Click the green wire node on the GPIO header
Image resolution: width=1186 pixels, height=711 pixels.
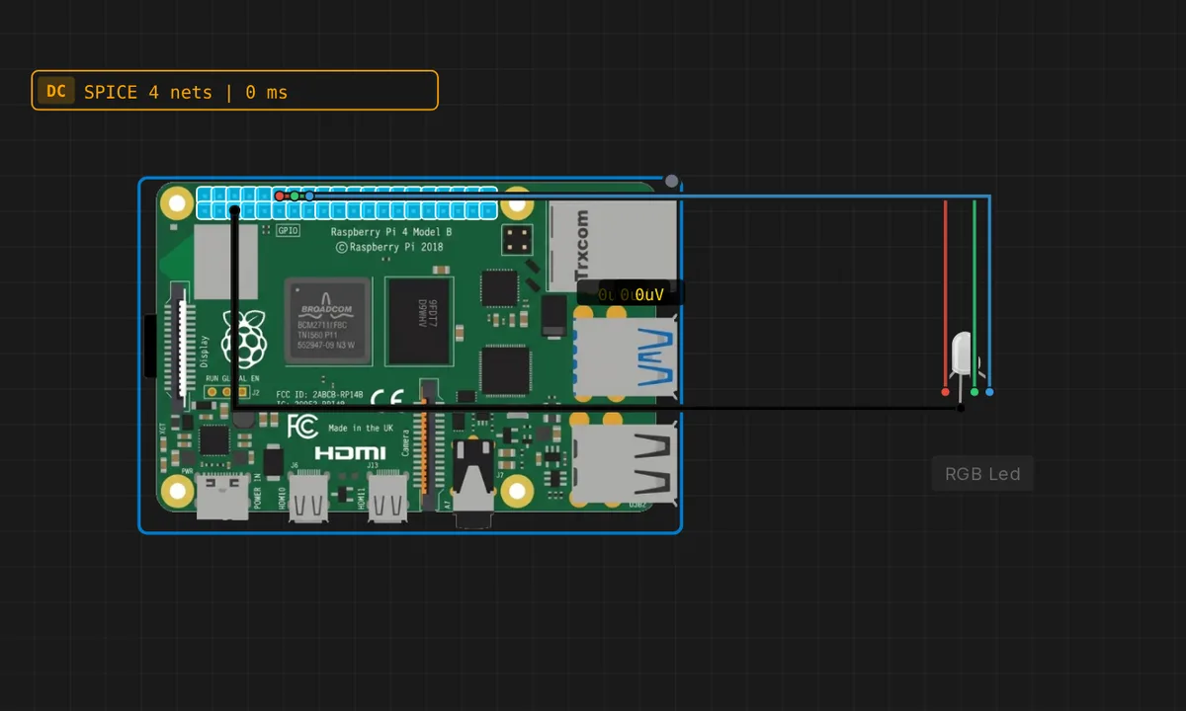(x=295, y=197)
